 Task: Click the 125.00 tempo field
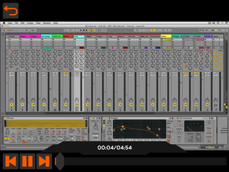(9, 30)
